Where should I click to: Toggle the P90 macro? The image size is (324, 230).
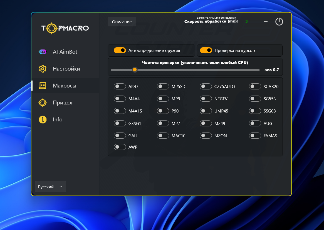[163, 111]
